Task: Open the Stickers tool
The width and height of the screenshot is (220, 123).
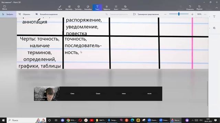Action: 88,8
